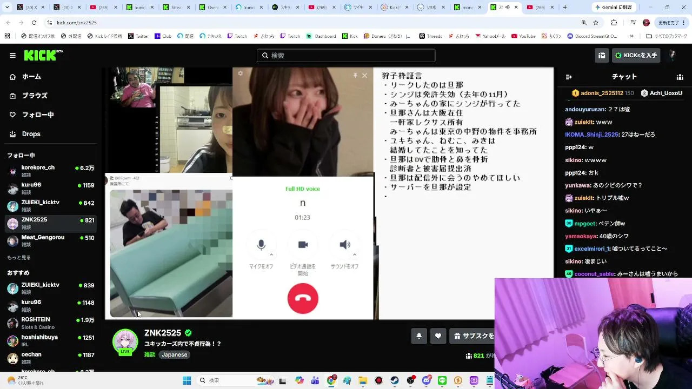
Task: Click chat username IKOMA_Shinji_2525
Action: click(x=591, y=135)
